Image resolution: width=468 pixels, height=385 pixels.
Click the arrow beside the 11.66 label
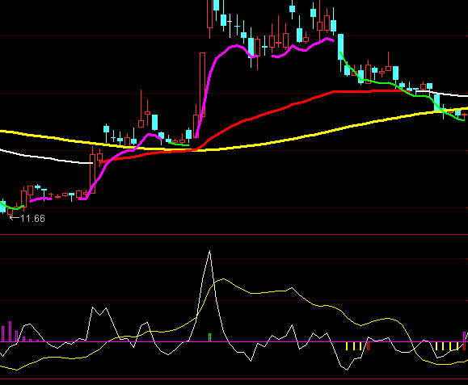tap(15, 218)
